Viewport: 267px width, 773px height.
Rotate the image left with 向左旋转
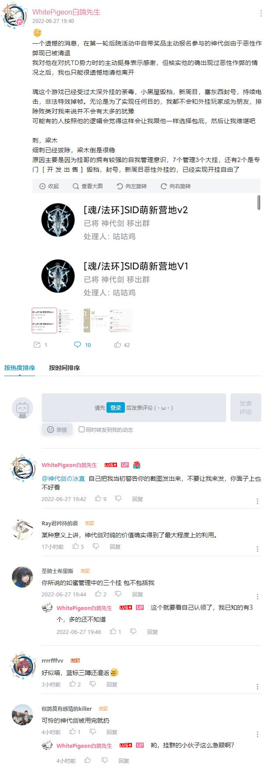(132, 186)
